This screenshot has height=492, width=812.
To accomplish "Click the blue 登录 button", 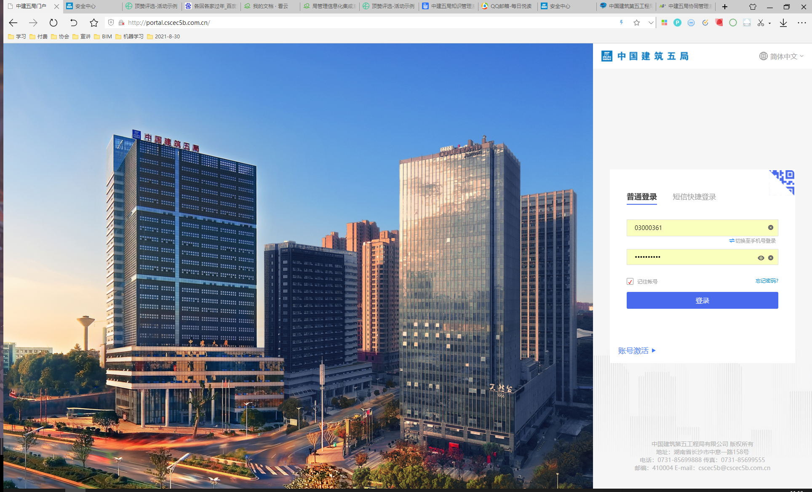I will [x=702, y=300].
